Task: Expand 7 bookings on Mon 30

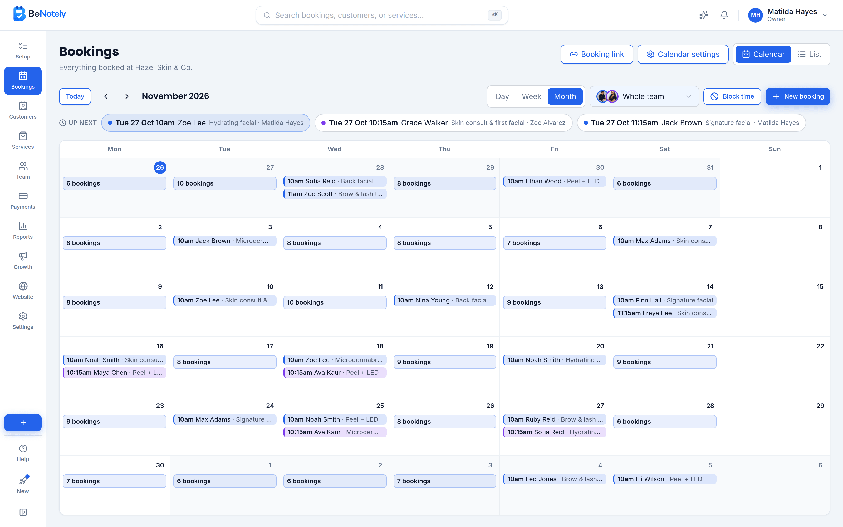Action: pos(114,481)
